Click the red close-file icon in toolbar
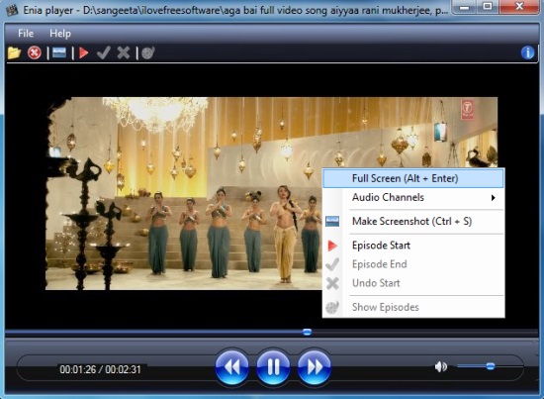This screenshot has height=399, width=544. (x=34, y=52)
